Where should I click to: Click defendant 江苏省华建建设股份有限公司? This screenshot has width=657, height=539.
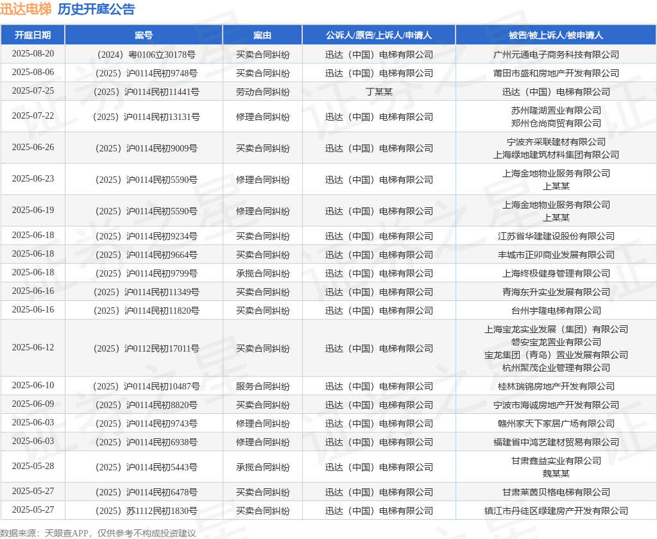[556, 236]
